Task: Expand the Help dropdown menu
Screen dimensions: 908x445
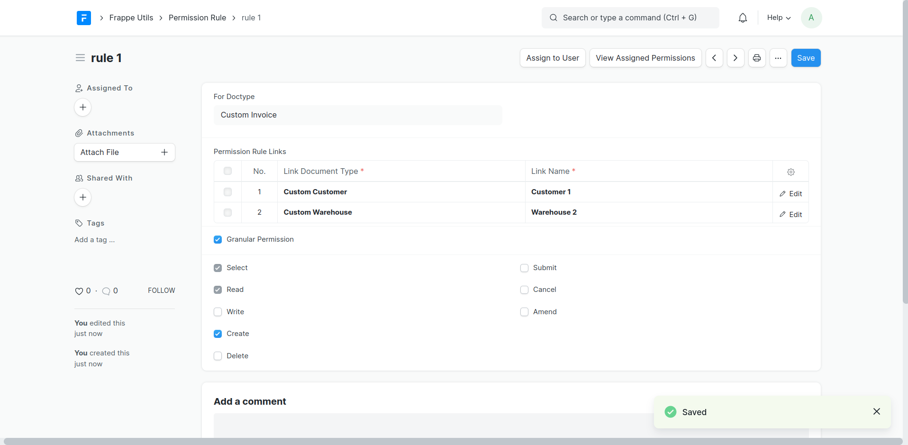Action: pos(779,18)
